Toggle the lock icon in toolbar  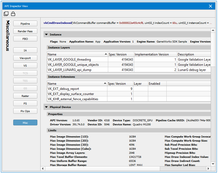(13, 14)
